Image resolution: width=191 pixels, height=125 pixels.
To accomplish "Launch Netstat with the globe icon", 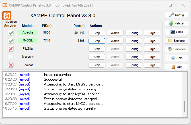I will 176,23.
